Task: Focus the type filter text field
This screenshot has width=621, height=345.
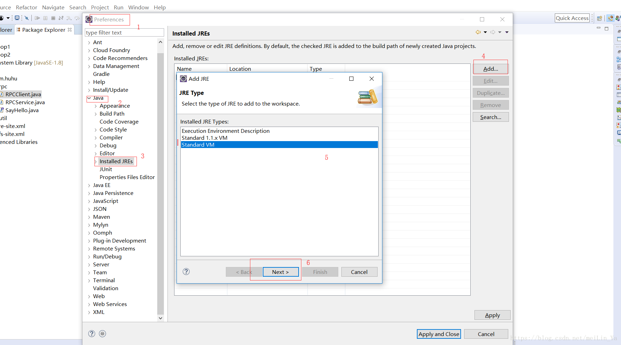Action: coord(124,32)
